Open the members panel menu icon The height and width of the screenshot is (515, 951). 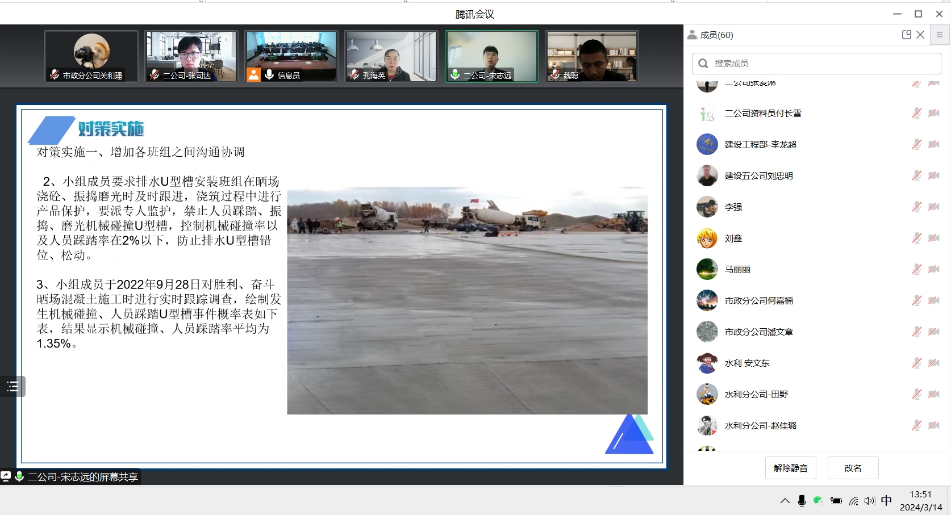940,35
